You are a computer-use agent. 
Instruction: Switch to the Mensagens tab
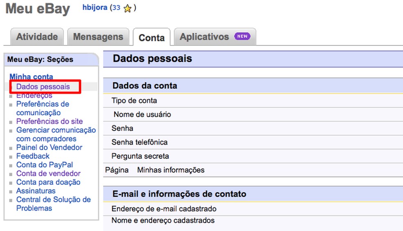98,37
